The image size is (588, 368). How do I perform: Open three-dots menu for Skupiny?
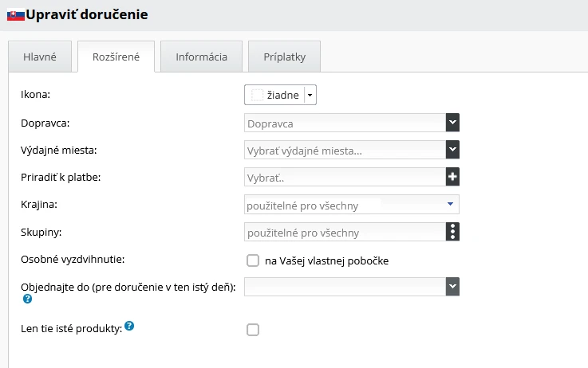452,232
